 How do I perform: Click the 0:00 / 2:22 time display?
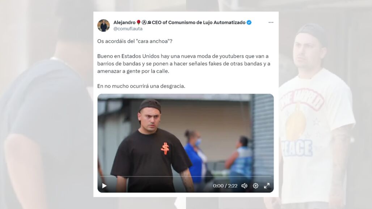[225, 186]
